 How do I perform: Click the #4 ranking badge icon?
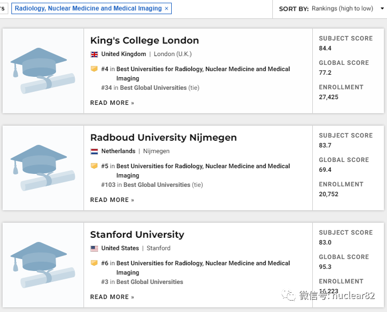[94, 69]
